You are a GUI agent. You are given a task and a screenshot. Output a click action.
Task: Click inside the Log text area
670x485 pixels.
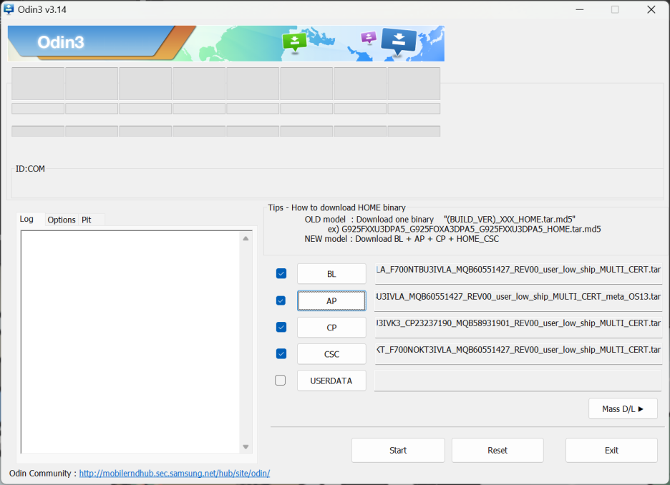130,341
